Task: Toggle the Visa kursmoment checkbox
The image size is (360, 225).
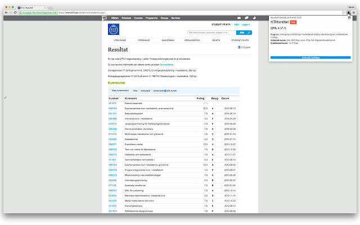Action: [x=110, y=91]
